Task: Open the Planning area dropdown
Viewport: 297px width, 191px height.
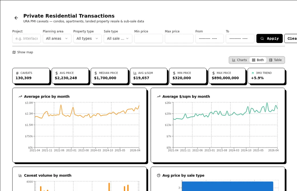Action: point(57,39)
